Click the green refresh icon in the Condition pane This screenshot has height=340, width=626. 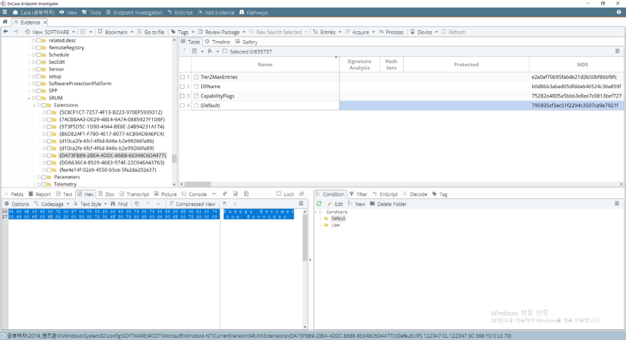tap(319, 204)
